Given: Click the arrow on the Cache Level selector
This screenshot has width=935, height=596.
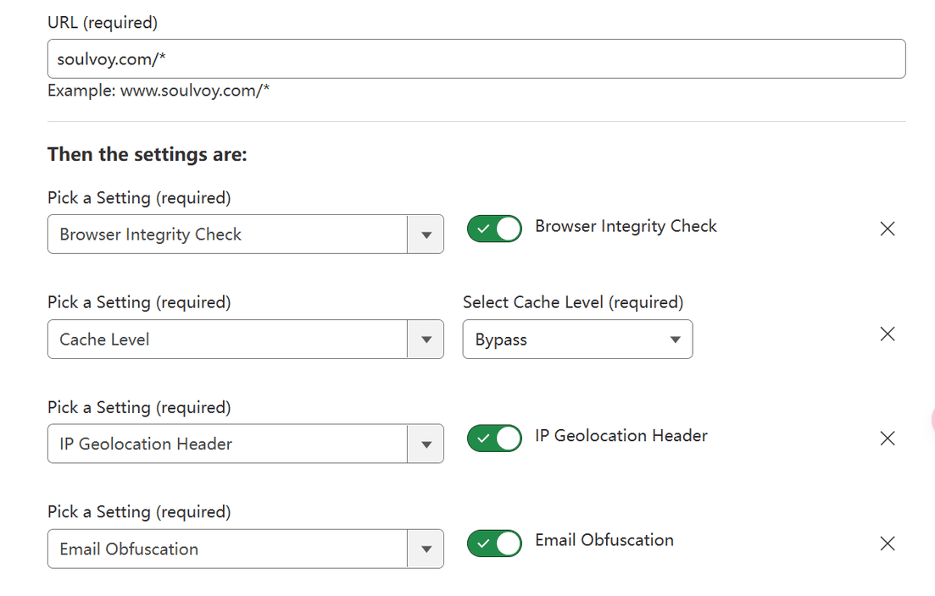Looking at the screenshot, I should point(426,339).
